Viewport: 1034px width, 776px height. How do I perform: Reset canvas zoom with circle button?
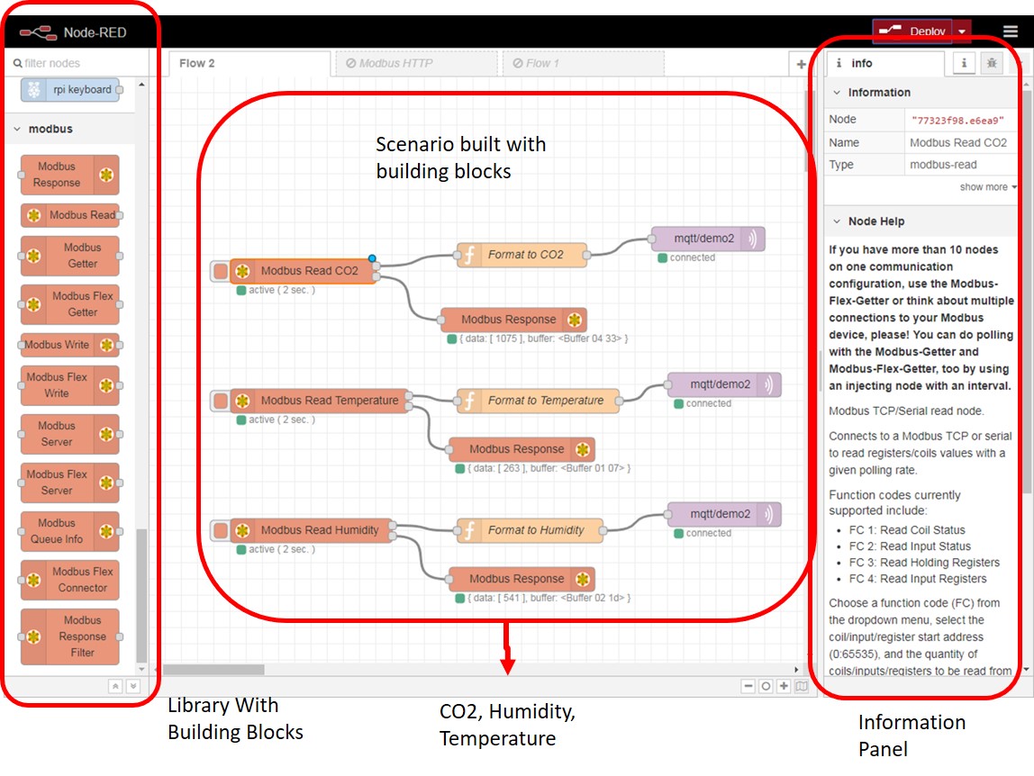766,686
